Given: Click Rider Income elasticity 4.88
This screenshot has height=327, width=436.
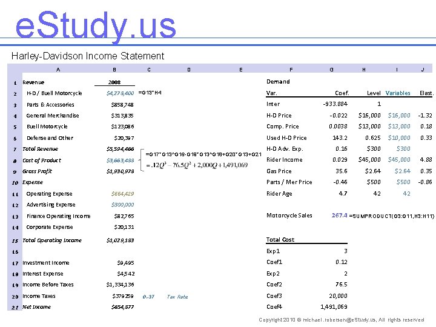Looking at the screenshot, I should click(426, 160).
